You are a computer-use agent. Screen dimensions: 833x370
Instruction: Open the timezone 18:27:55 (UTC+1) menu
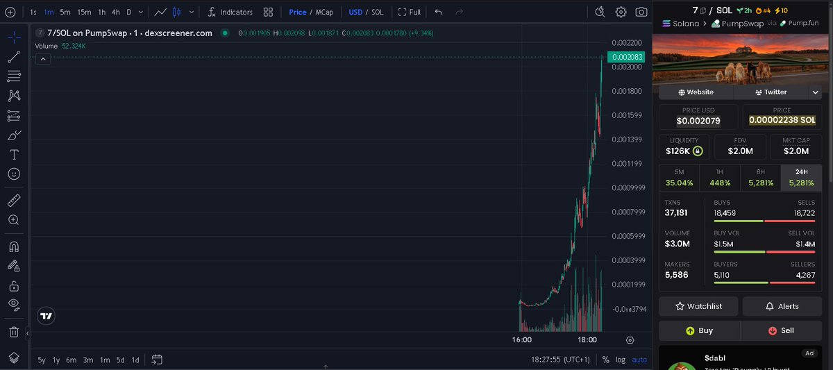pos(560,360)
